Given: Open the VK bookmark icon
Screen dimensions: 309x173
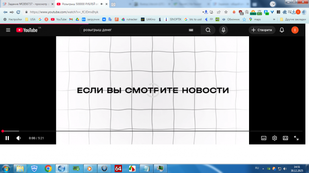Looking at the screenshot, I should pos(104,19).
